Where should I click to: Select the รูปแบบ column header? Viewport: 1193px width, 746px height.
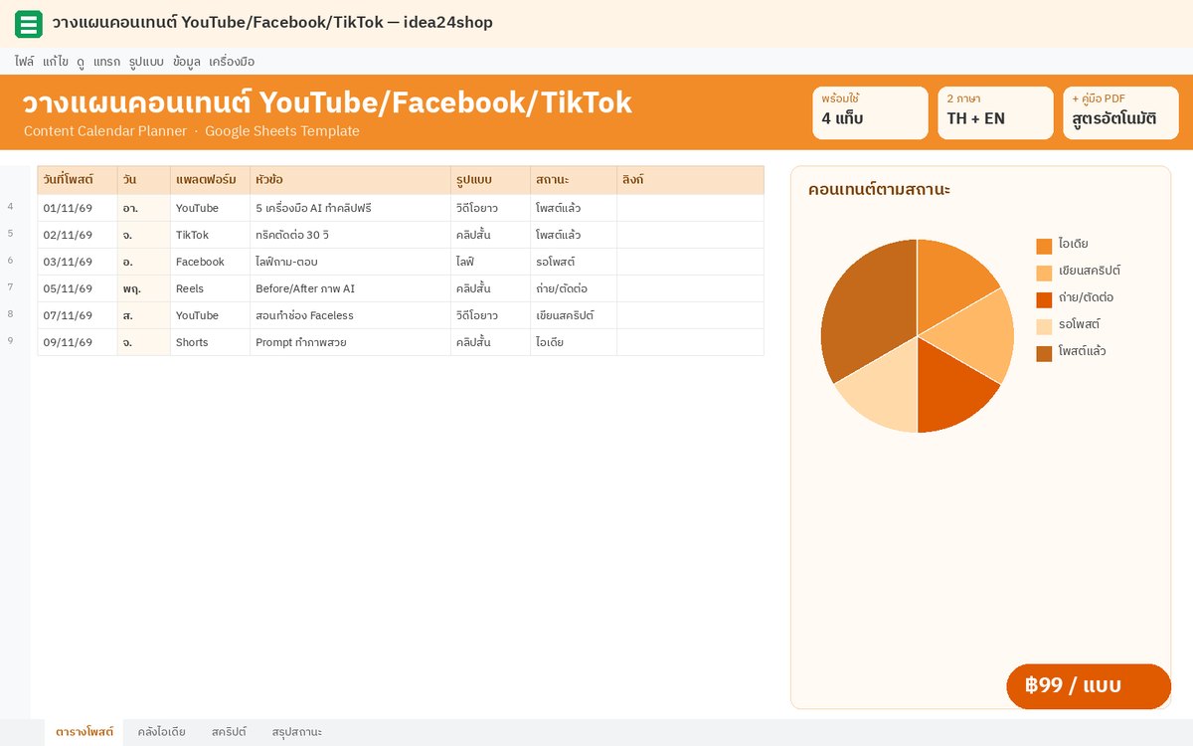pos(490,180)
